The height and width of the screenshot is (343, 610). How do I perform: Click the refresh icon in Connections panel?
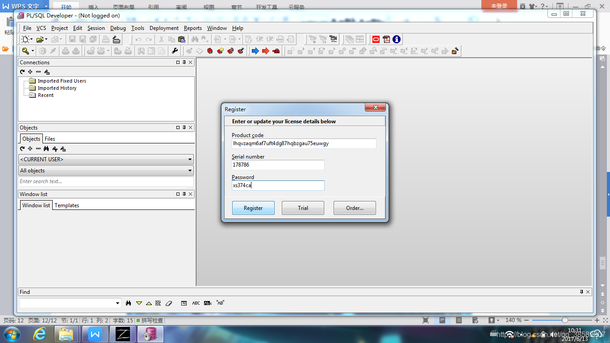[22, 72]
